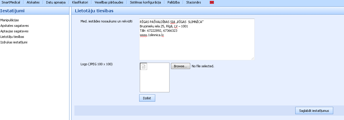Click inside the institution name text area

coord(197,47)
